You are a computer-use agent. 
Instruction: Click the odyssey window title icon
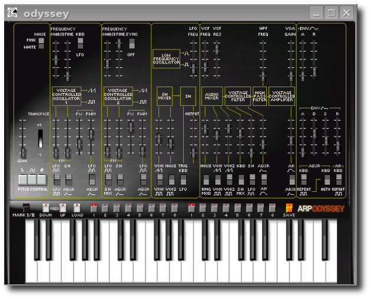click(x=12, y=12)
